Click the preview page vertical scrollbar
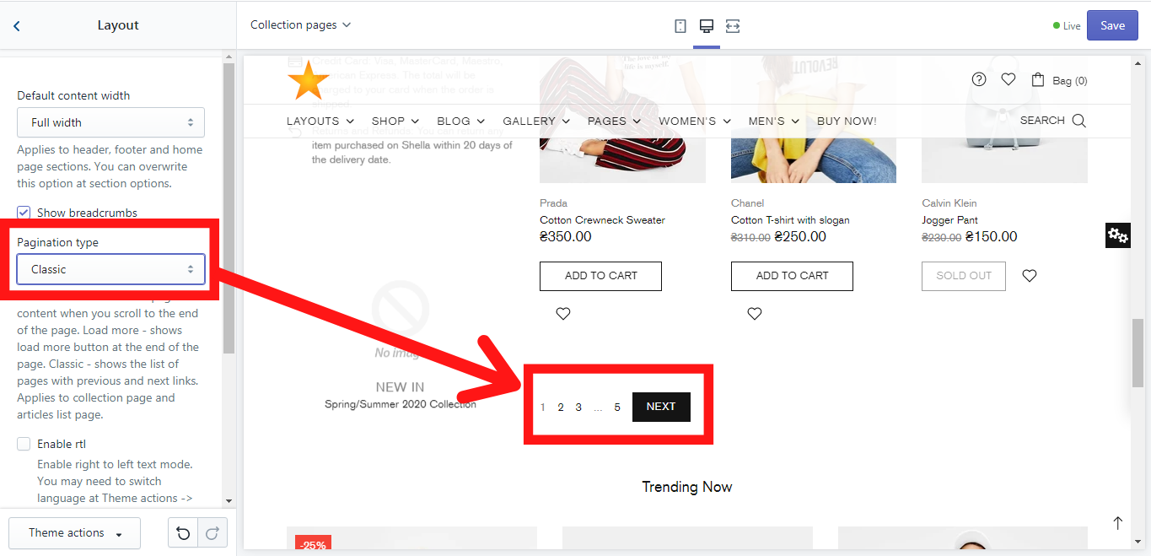1151x556 pixels. [x=1138, y=353]
